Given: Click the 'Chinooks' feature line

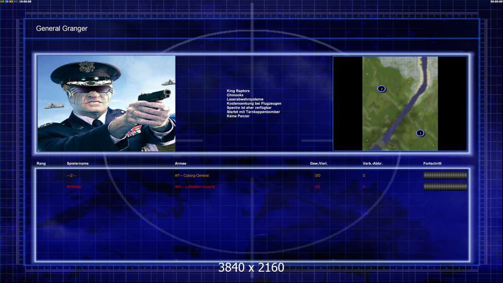Looking at the screenshot, I should (x=235, y=95).
